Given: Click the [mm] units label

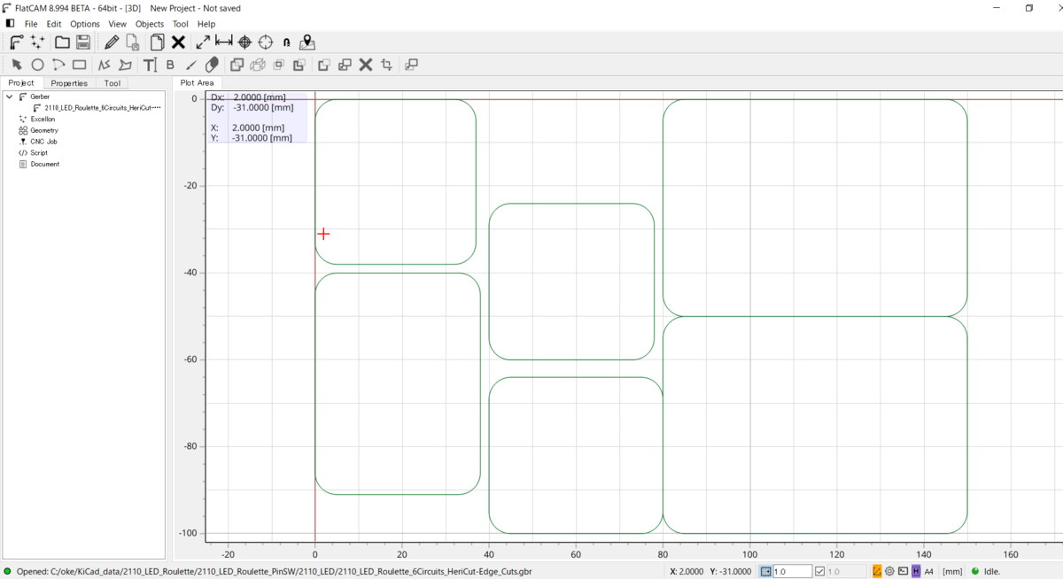Looking at the screenshot, I should 952,572.
